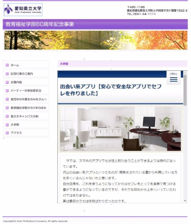Select arrow icon beside 育児中の卒業生のみなさんへ

click(7, 99)
